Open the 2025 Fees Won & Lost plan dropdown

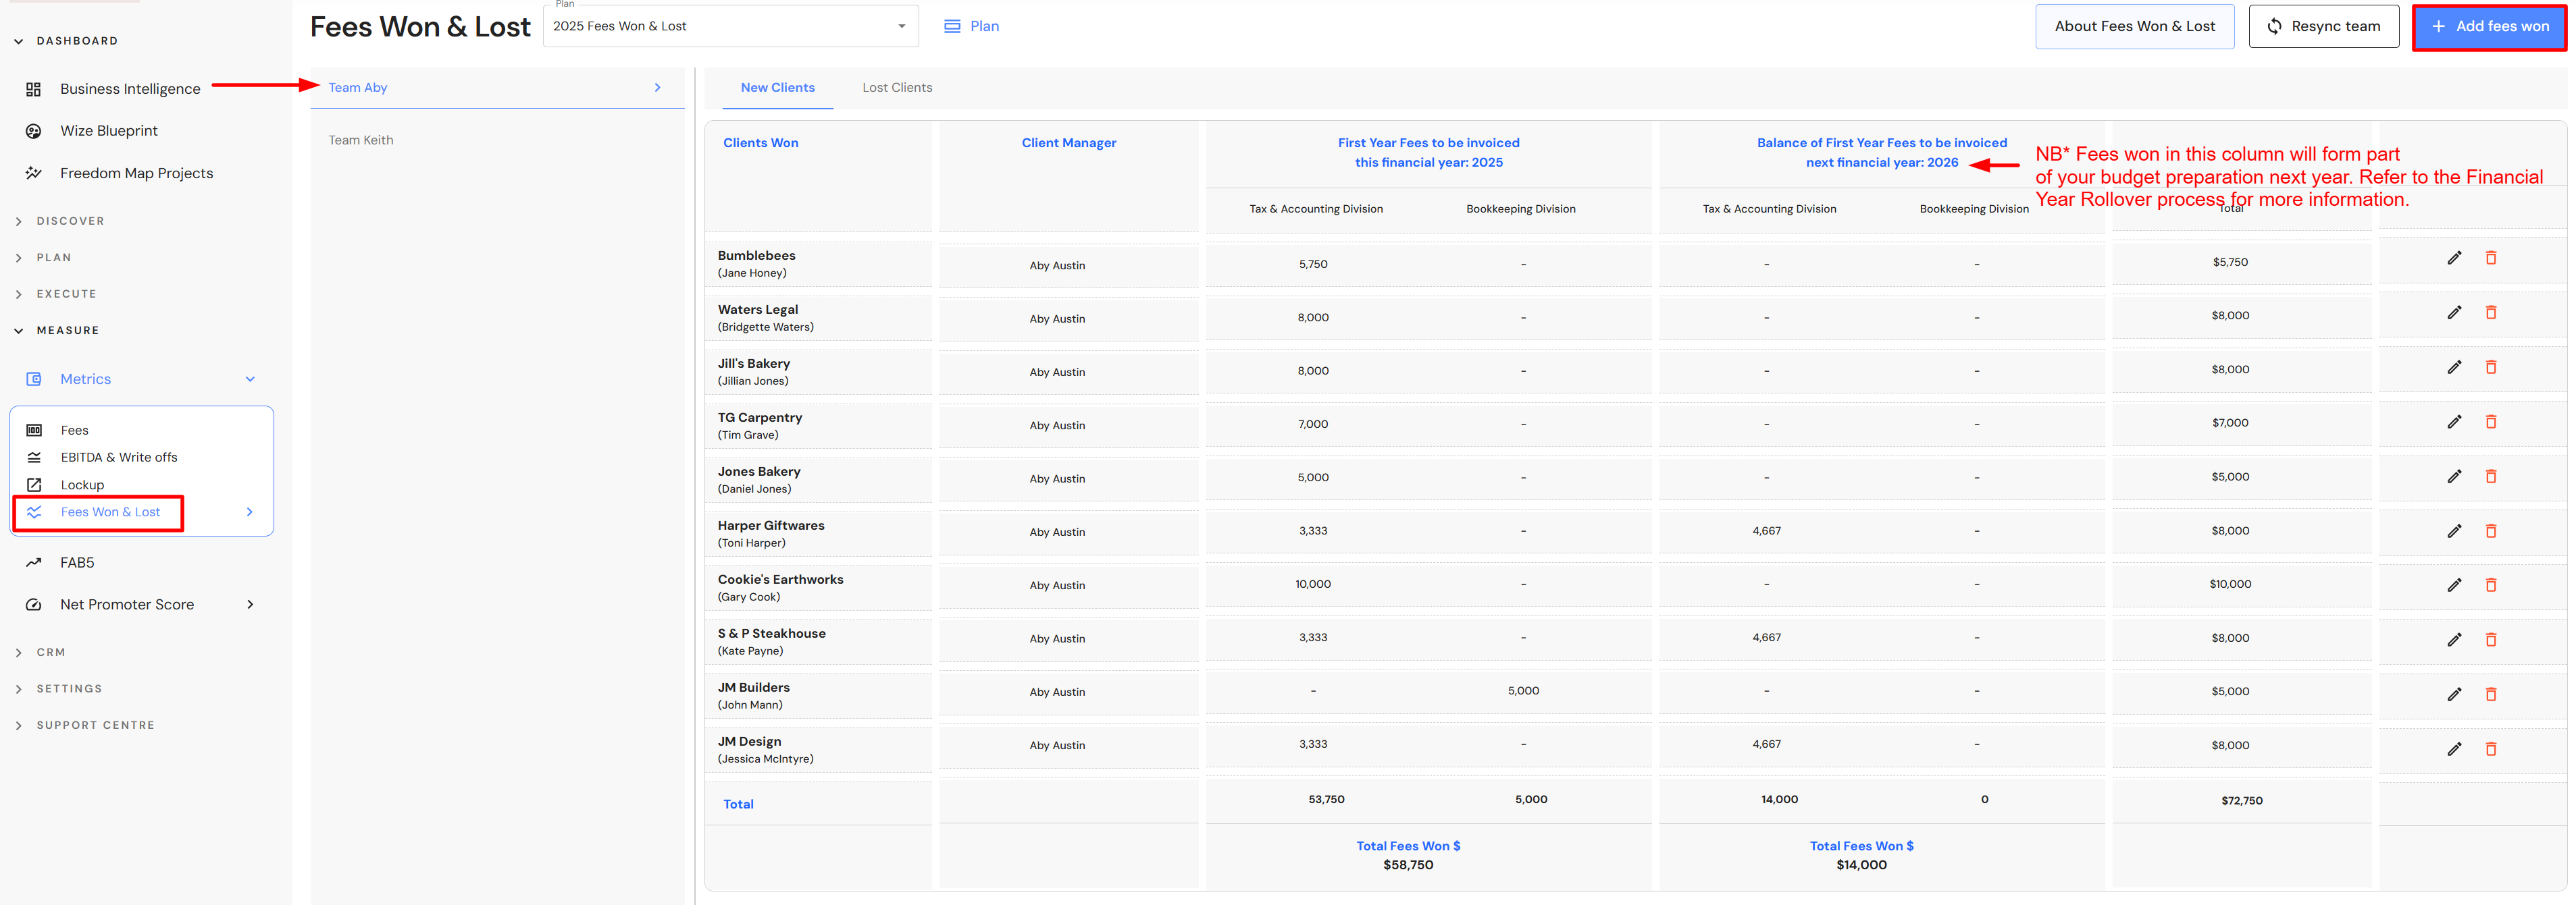click(x=730, y=27)
